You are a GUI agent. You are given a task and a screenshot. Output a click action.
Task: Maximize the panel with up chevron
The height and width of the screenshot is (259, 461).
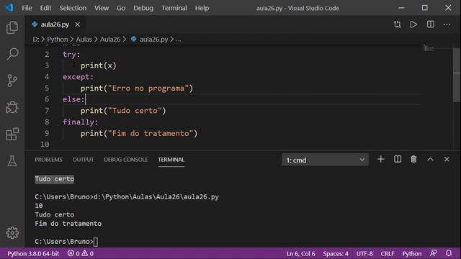coord(430,159)
